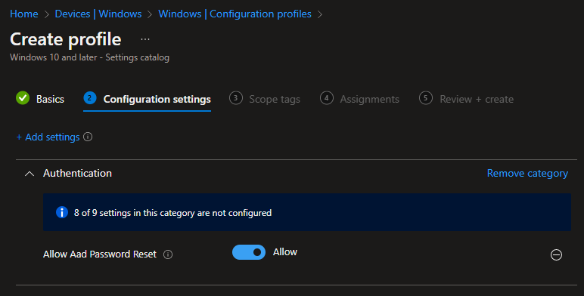Open Windows | Configuration profiles breadcrumb
Viewport: 584px width, 296px height.
click(x=235, y=14)
